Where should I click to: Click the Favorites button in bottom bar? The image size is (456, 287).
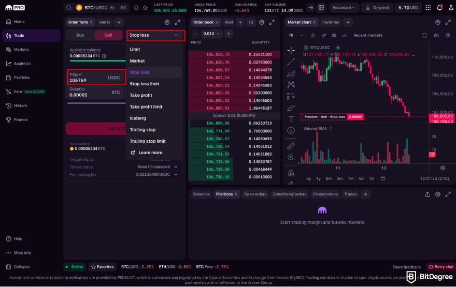tap(103, 267)
